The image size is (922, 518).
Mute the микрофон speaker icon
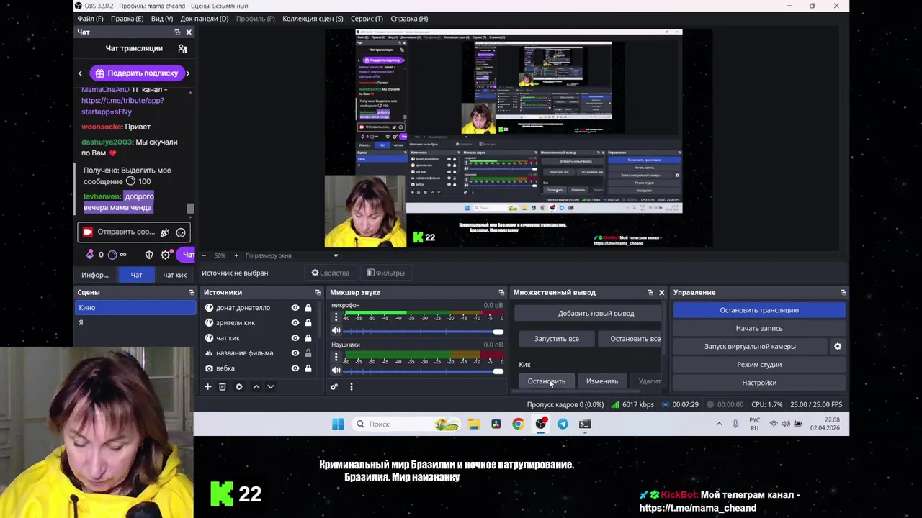[336, 330]
